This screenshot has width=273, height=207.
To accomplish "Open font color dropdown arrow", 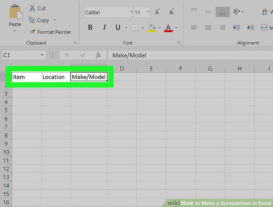I will [x=176, y=28].
